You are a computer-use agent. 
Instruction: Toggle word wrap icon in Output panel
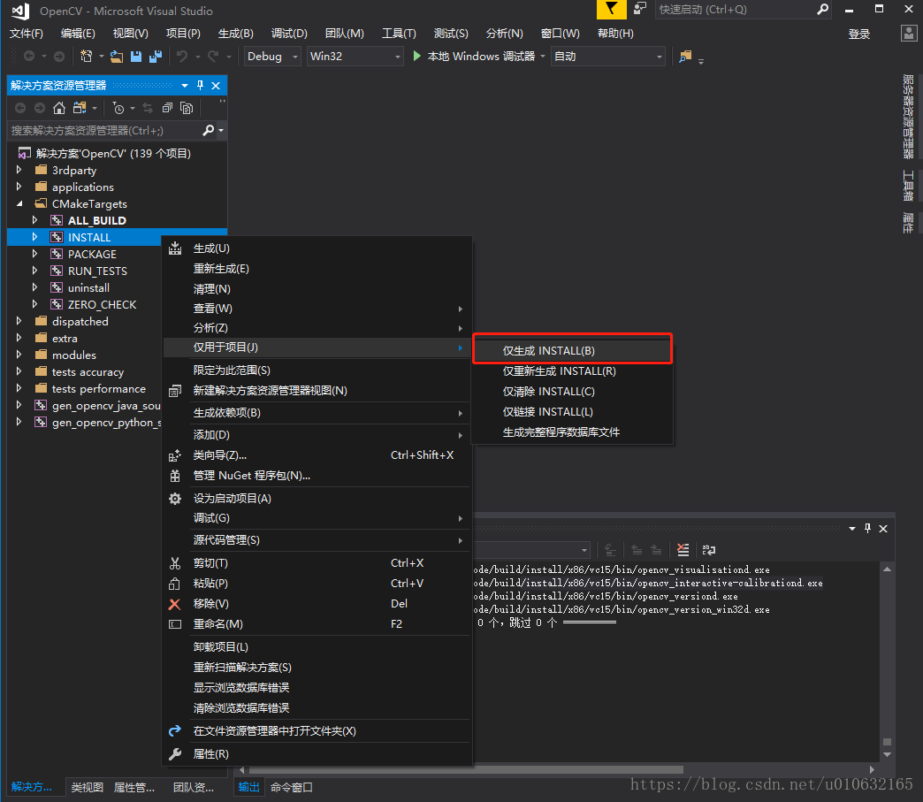(709, 550)
